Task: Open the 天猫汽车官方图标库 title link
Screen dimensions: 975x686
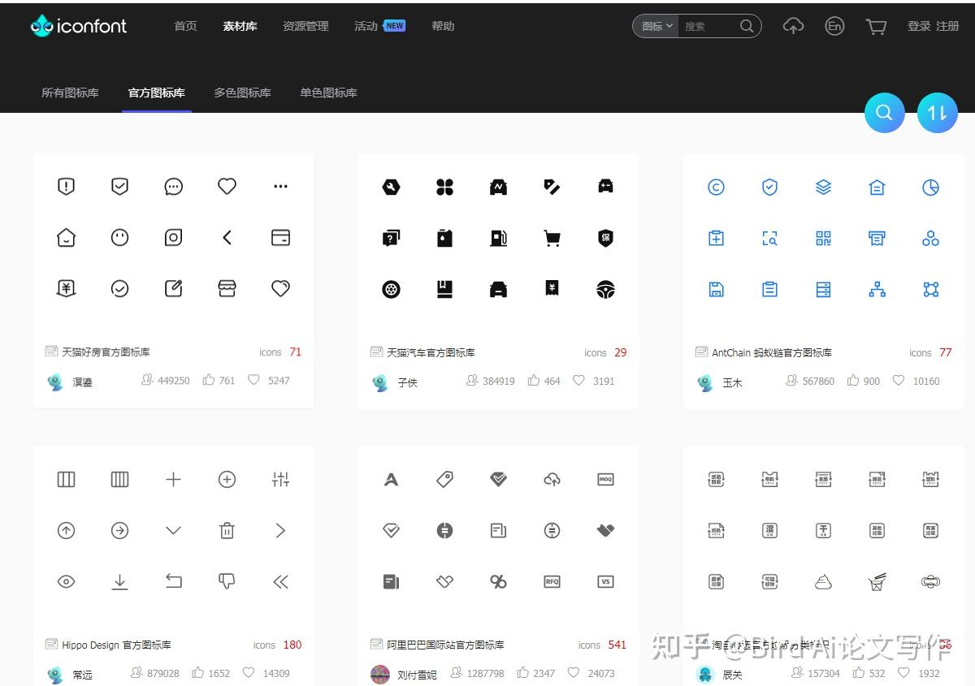Action: 431,353
